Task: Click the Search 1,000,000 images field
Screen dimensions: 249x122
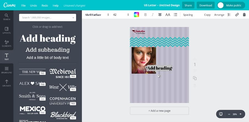Action: [x=48, y=18]
